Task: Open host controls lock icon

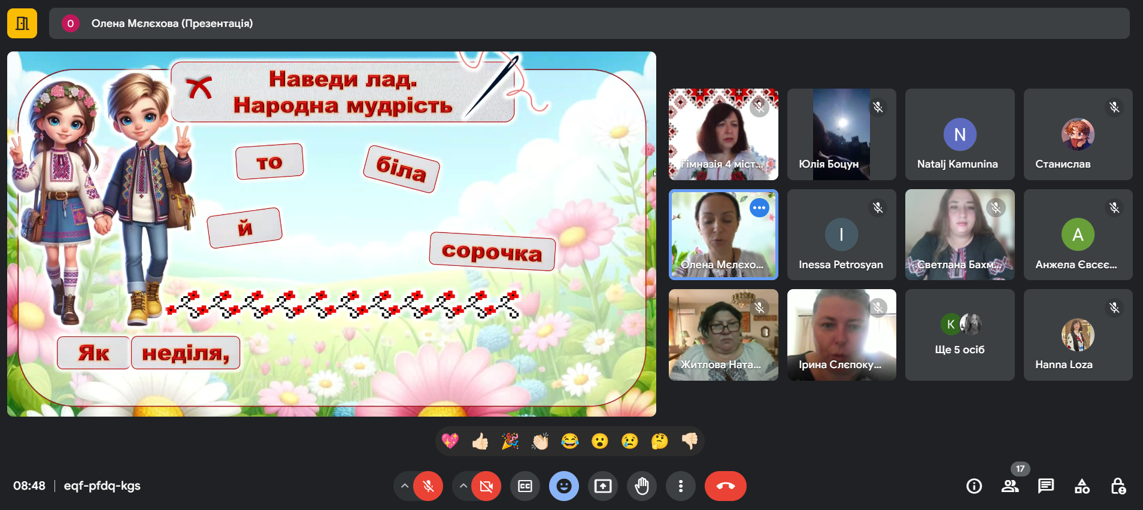Action: (x=1118, y=486)
